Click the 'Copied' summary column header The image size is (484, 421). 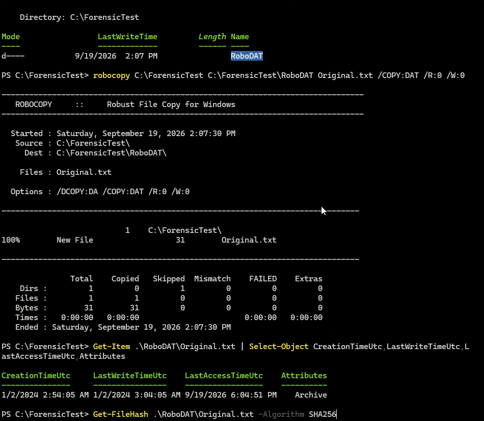(x=125, y=279)
